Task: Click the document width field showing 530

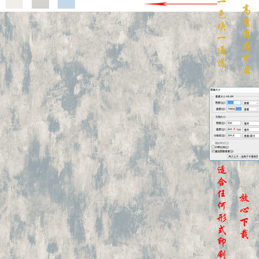Action: coord(234,123)
